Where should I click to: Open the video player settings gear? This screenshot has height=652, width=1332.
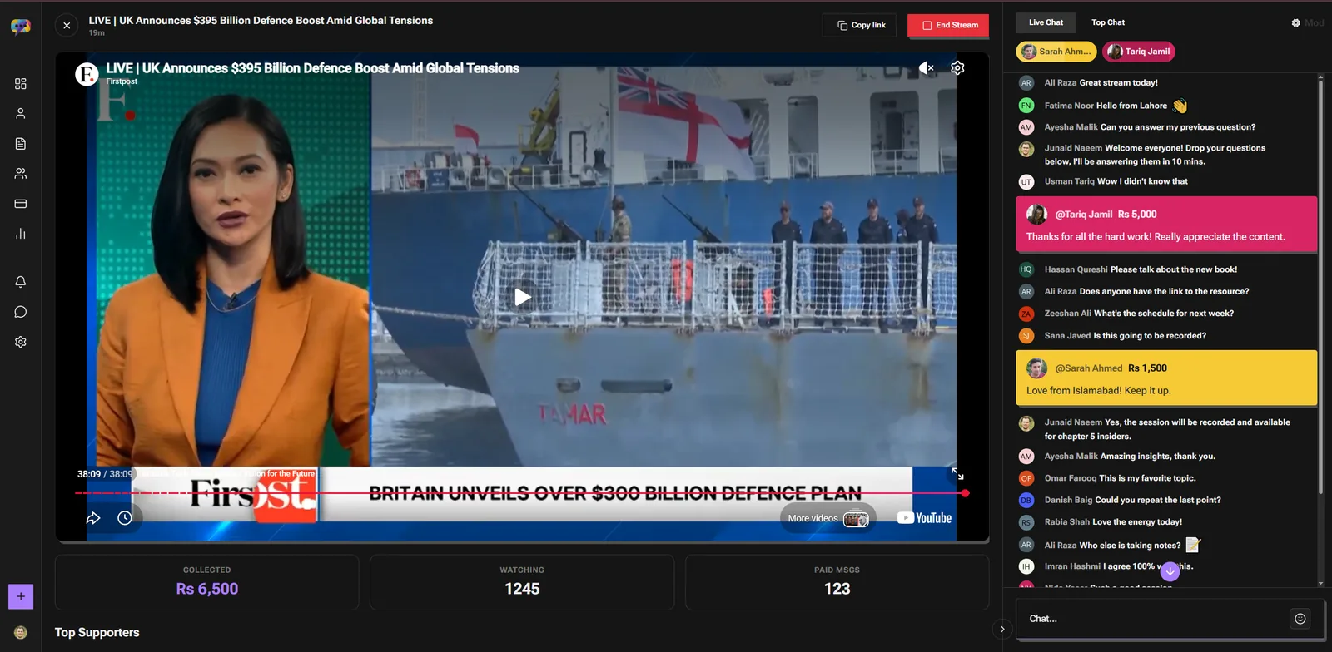(x=957, y=68)
